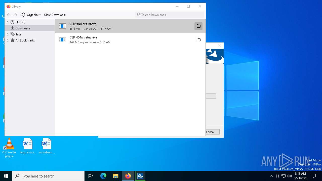Launch Microsoft Edge from the taskbar
322x181 pixels.
click(103, 176)
